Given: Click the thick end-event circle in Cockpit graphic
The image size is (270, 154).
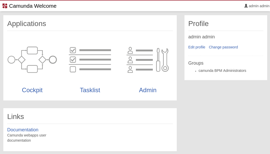Looking at the screenshot, I should 53,60.
